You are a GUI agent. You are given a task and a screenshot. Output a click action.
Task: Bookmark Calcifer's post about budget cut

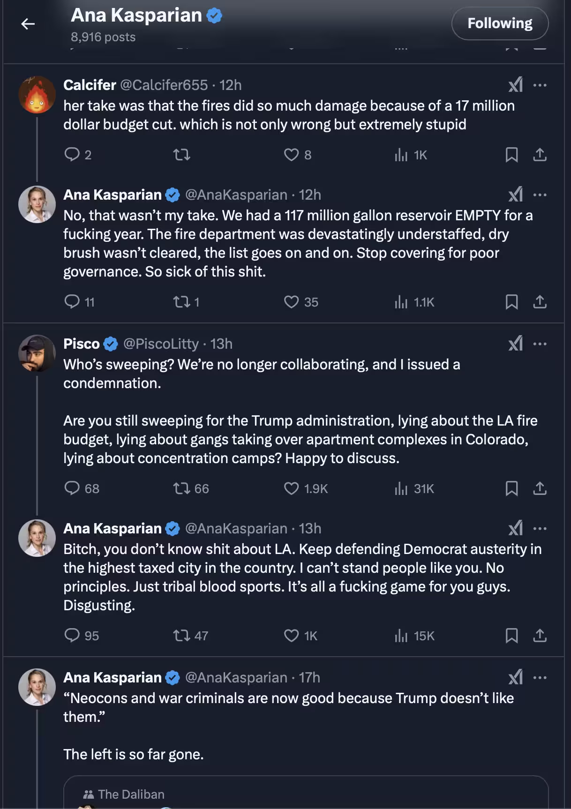pyautogui.click(x=511, y=155)
